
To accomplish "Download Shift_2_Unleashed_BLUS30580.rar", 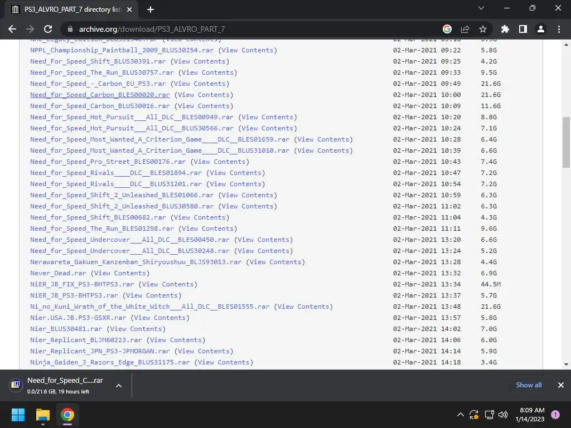I will 122,206.
